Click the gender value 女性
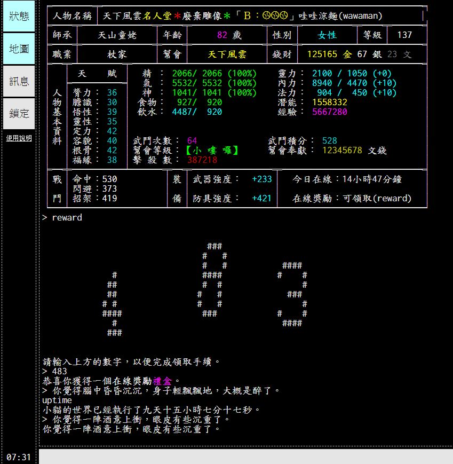 pyautogui.click(x=327, y=35)
